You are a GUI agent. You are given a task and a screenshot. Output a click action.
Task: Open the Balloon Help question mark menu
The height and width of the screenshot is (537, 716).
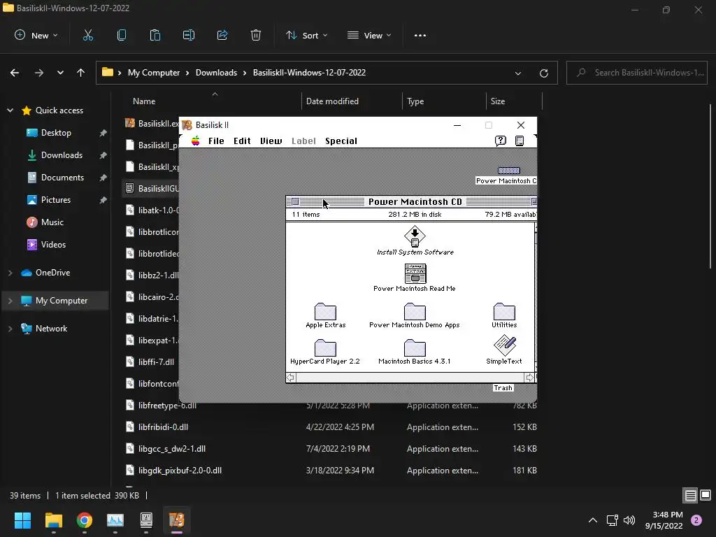[501, 141]
